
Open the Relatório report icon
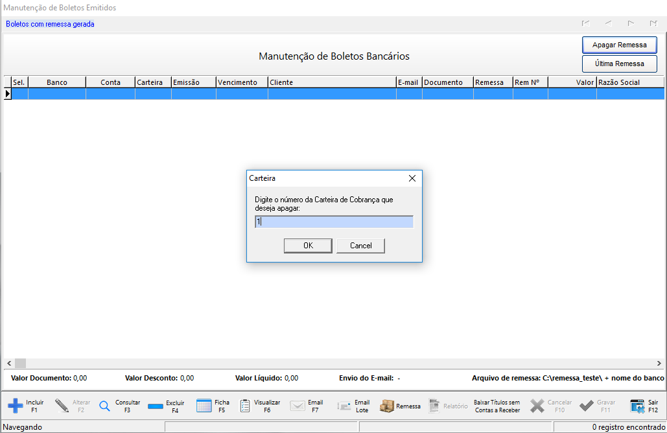[x=434, y=406]
